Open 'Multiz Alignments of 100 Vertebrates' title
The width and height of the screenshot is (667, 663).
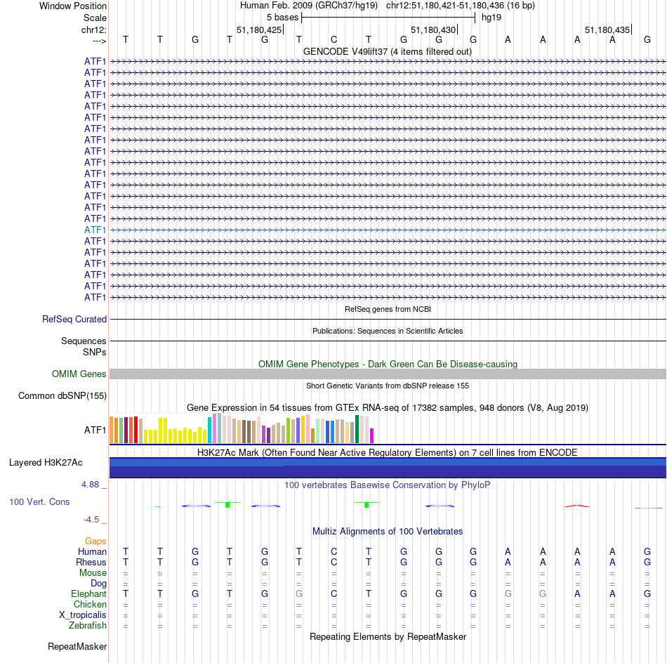click(388, 532)
